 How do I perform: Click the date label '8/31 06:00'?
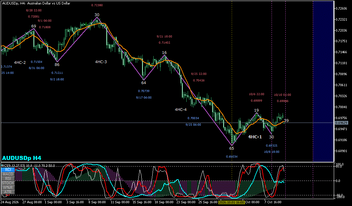[36, 68]
